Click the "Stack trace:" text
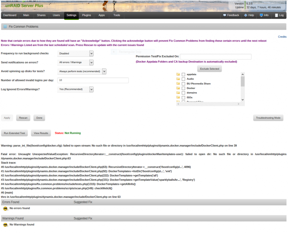The width and height of the screenshot is (288, 233). coord(8,163)
